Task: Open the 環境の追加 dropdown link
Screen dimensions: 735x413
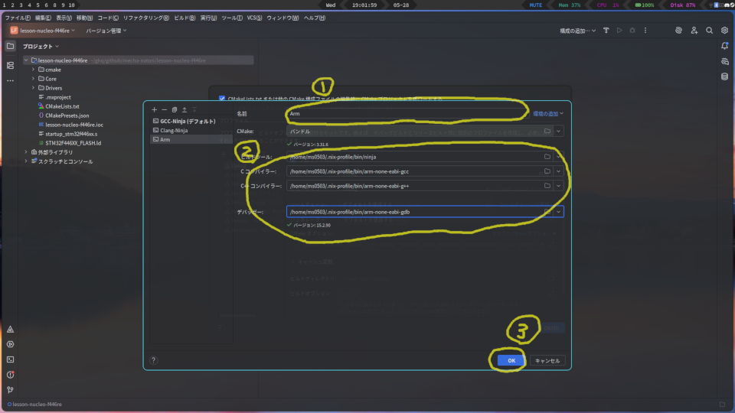Action: tap(548, 113)
